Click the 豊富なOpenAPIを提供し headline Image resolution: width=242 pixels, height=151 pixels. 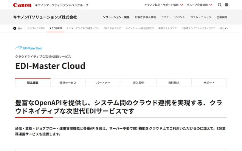point(119,107)
